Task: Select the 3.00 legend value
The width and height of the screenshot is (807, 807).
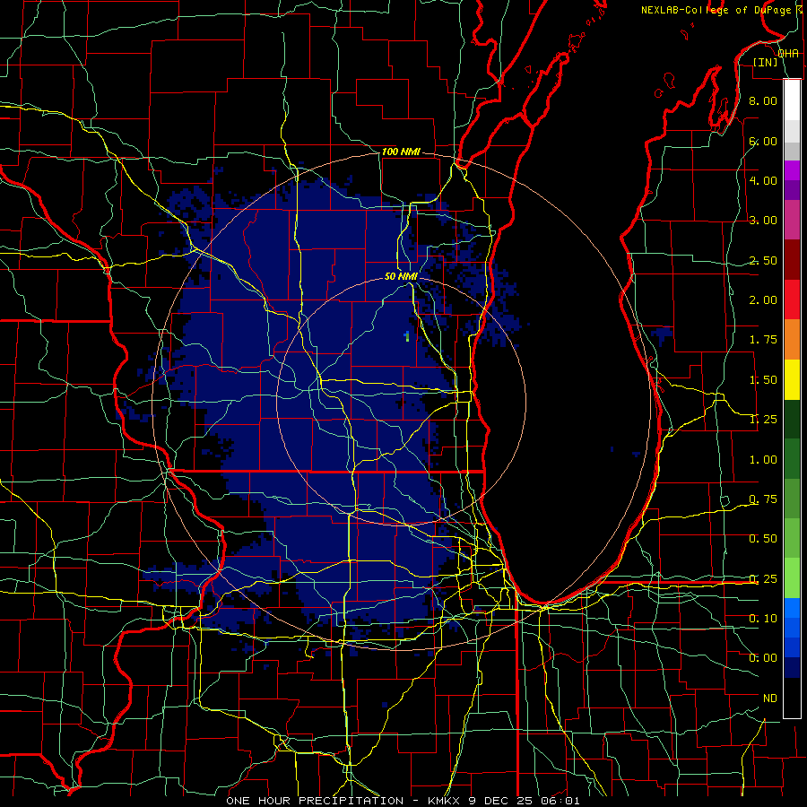Action: [x=763, y=221]
